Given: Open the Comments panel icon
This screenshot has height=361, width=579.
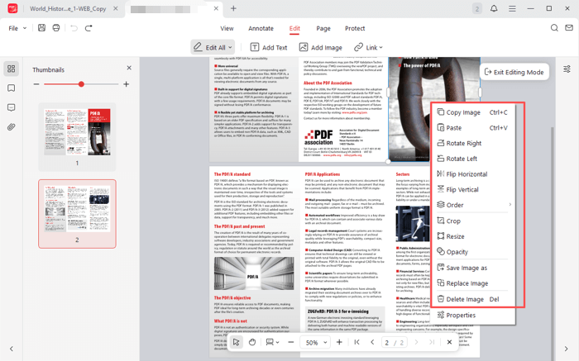Looking at the screenshot, I should tap(12, 107).
